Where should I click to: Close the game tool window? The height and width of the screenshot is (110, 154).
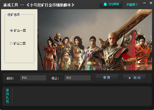[151, 3]
